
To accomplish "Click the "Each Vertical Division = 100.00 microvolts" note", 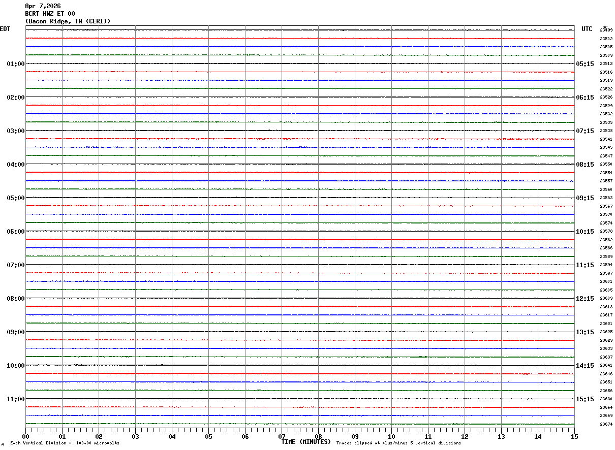I will tap(65, 443).
